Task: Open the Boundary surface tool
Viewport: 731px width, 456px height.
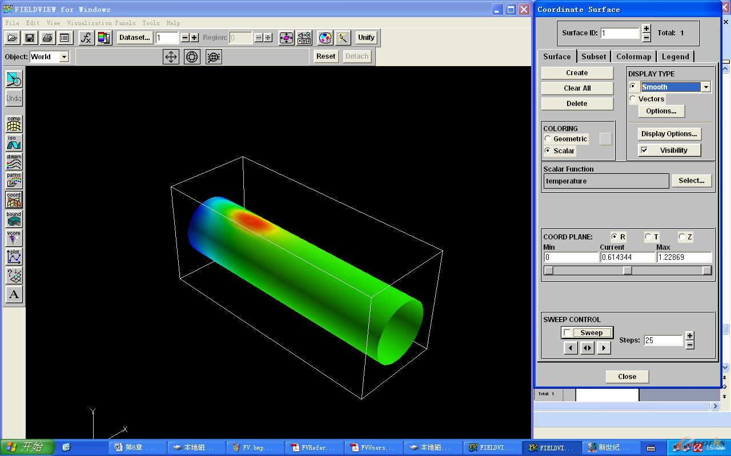Action: coord(14,219)
